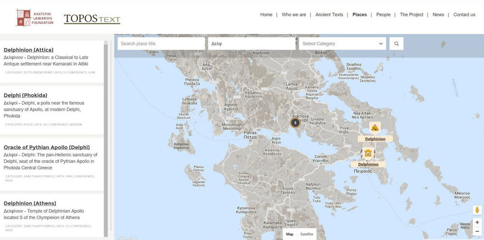
Task: Open the Ancient Texts menu item
Action: 329,15
